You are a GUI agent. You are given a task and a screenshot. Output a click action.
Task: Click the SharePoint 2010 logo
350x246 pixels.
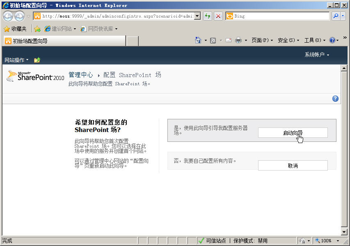pyautogui.click(x=35, y=76)
